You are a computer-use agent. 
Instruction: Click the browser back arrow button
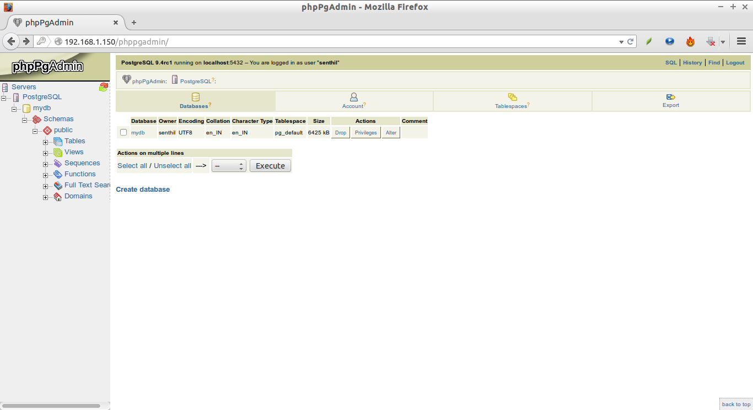11,41
